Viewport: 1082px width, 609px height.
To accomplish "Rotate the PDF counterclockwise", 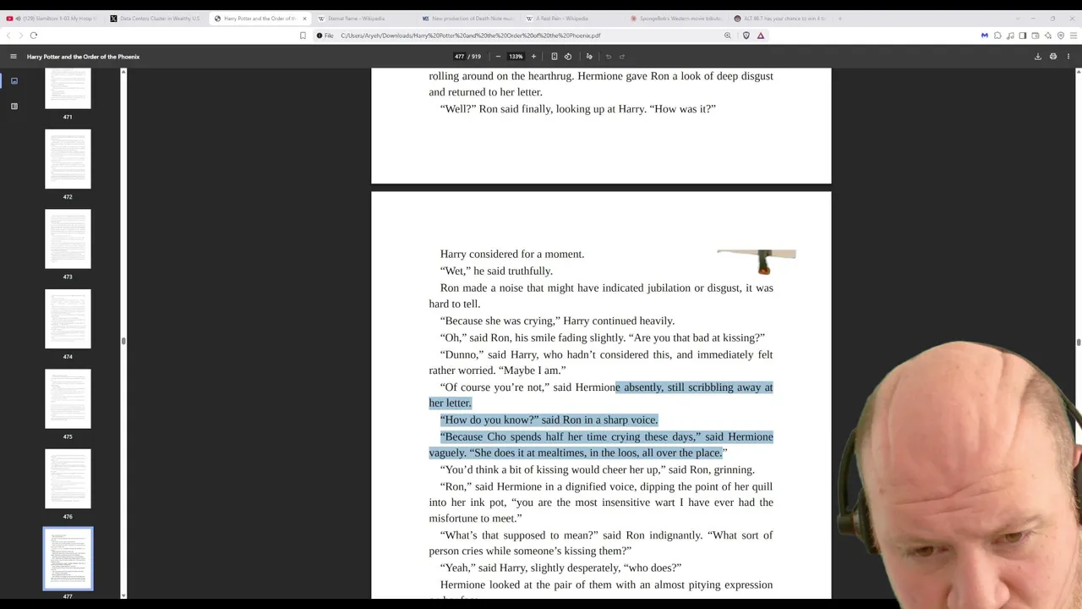I will tap(568, 57).
